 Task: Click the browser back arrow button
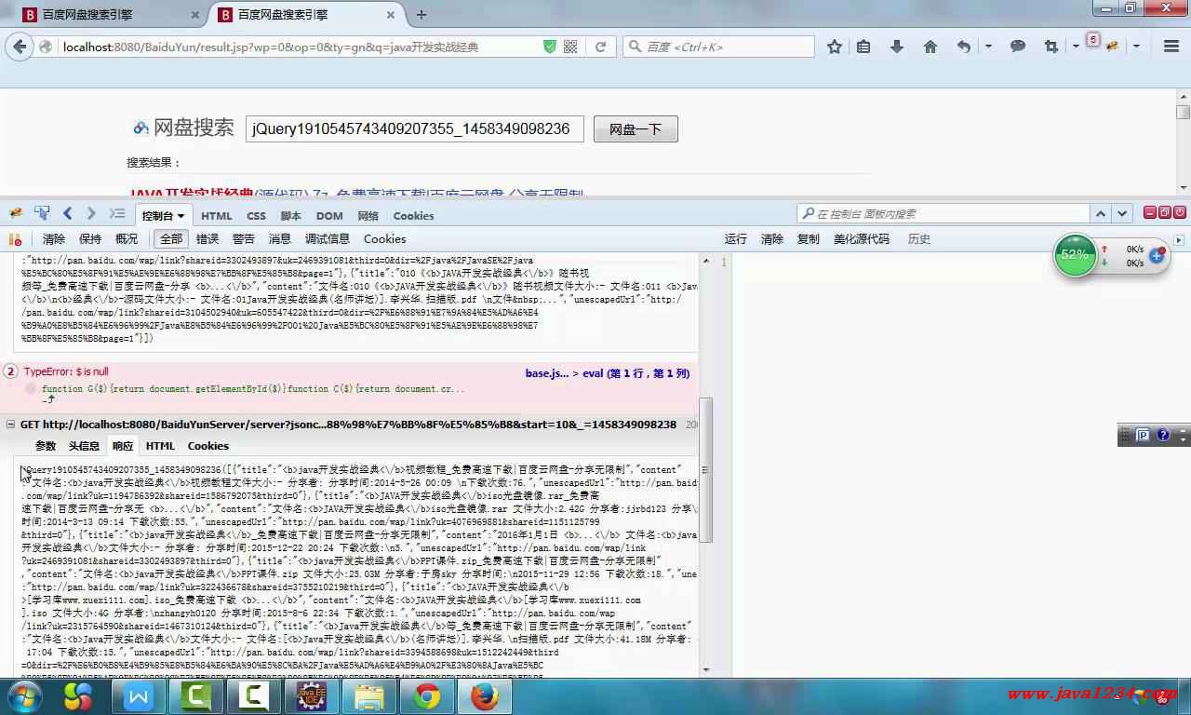tap(20, 47)
